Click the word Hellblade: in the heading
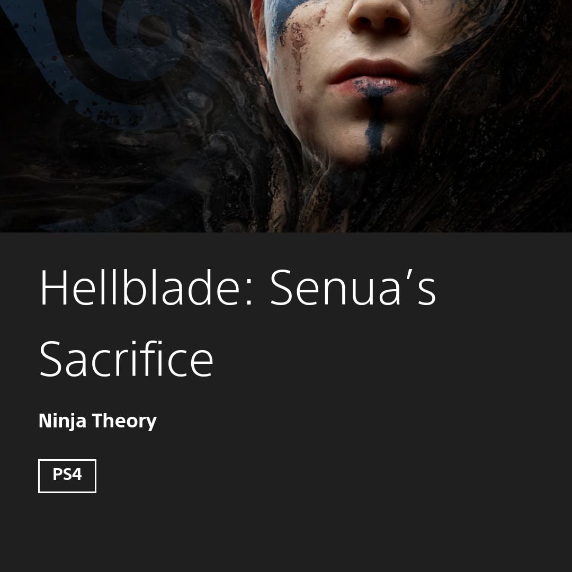Image resolution: width=572 pixels, height=572 pixels. click(146, 288)
